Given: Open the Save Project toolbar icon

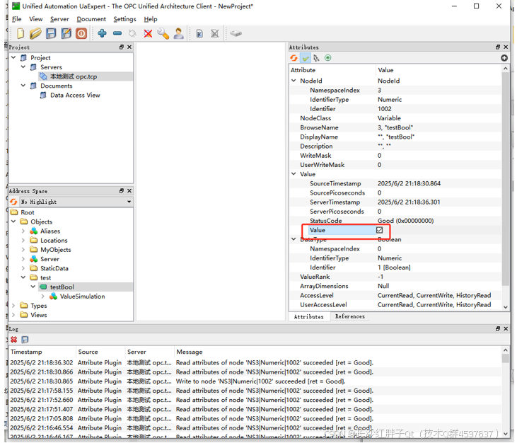Looking at the screenshot, I should [x=51, y=33].
